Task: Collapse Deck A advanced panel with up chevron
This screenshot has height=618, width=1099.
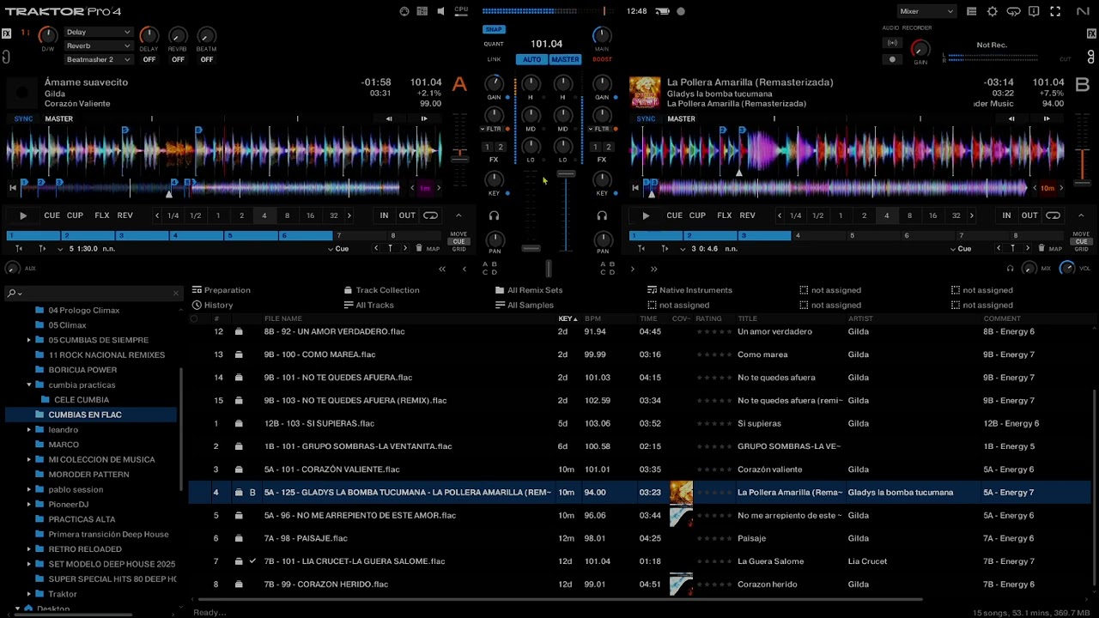Action: click(458, 215)
